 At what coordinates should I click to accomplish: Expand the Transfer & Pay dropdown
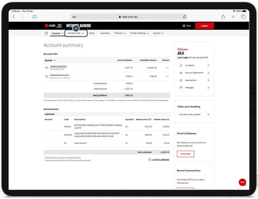tap(76, 33)
